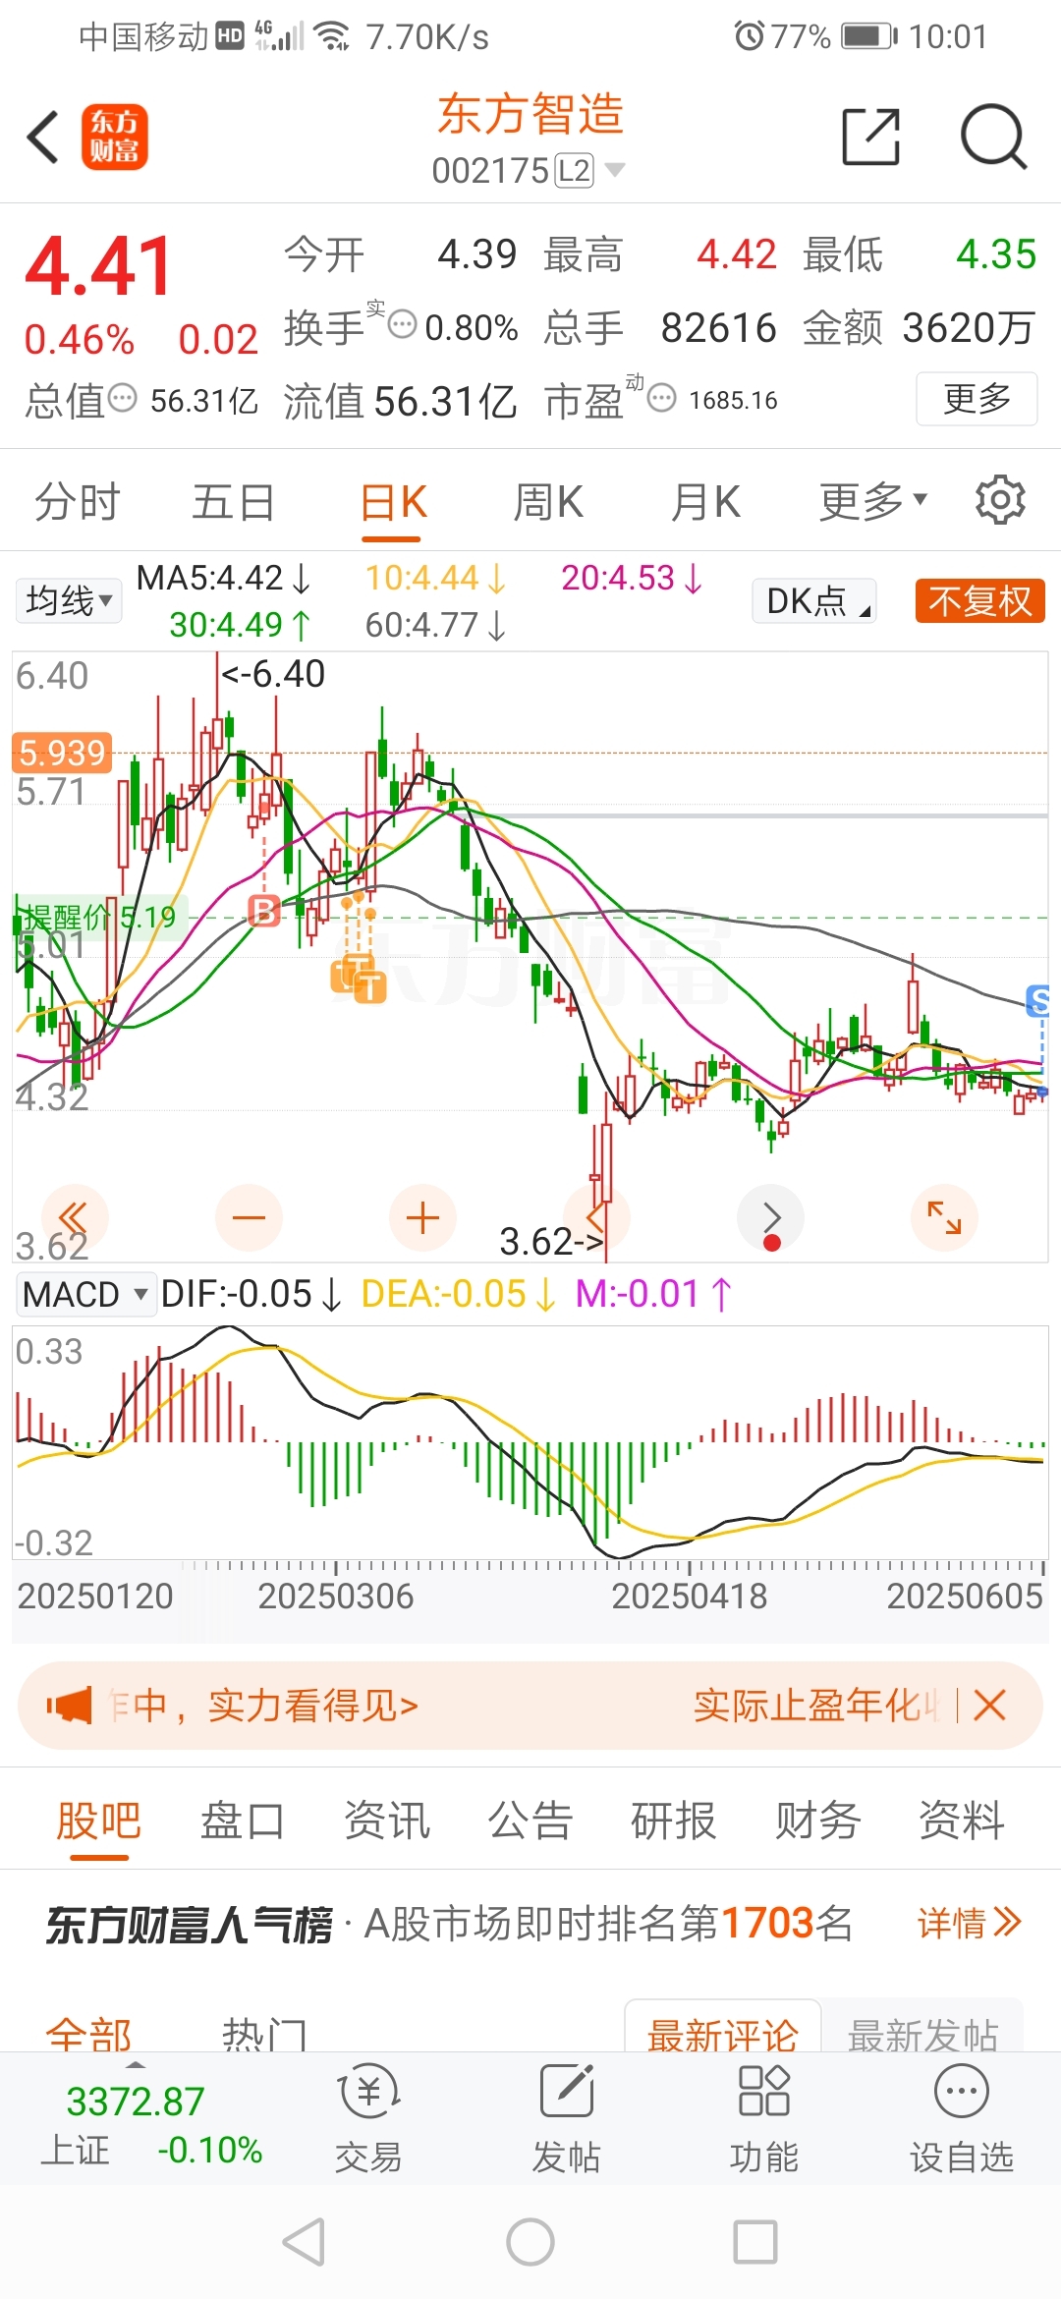Tap the S sell marker on chart
Screen dimensions: 1061x2299
click(1037, 1000)
